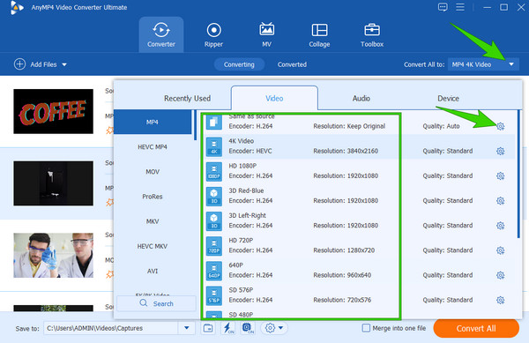Expand the Save to path dropdown
The height and width of the screenshot is (343, 529).
pyautogui.click(x=187, y=328)
